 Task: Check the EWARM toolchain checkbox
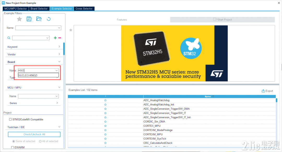click(x=13, y=147)
